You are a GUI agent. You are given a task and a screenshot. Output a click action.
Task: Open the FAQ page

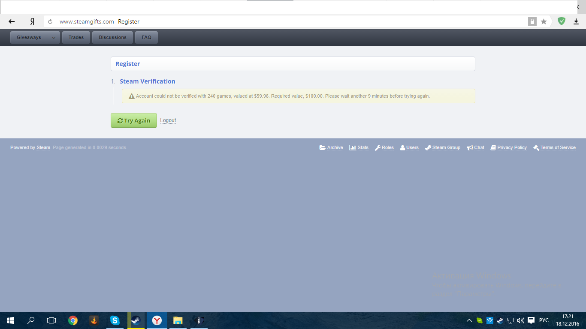coord(146,37)
